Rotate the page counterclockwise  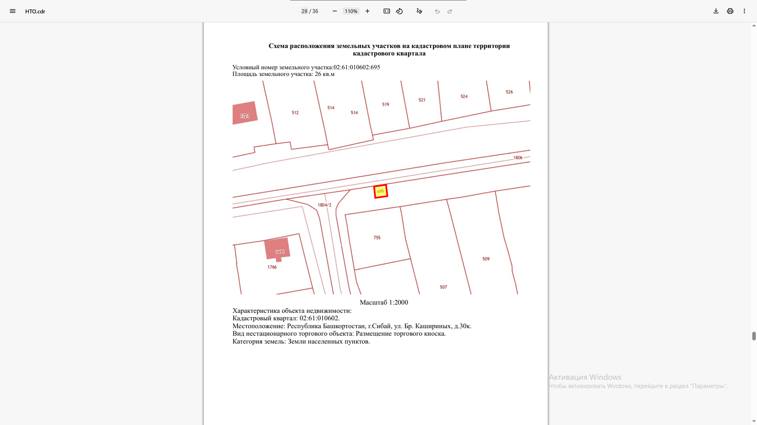pos(399,11)
